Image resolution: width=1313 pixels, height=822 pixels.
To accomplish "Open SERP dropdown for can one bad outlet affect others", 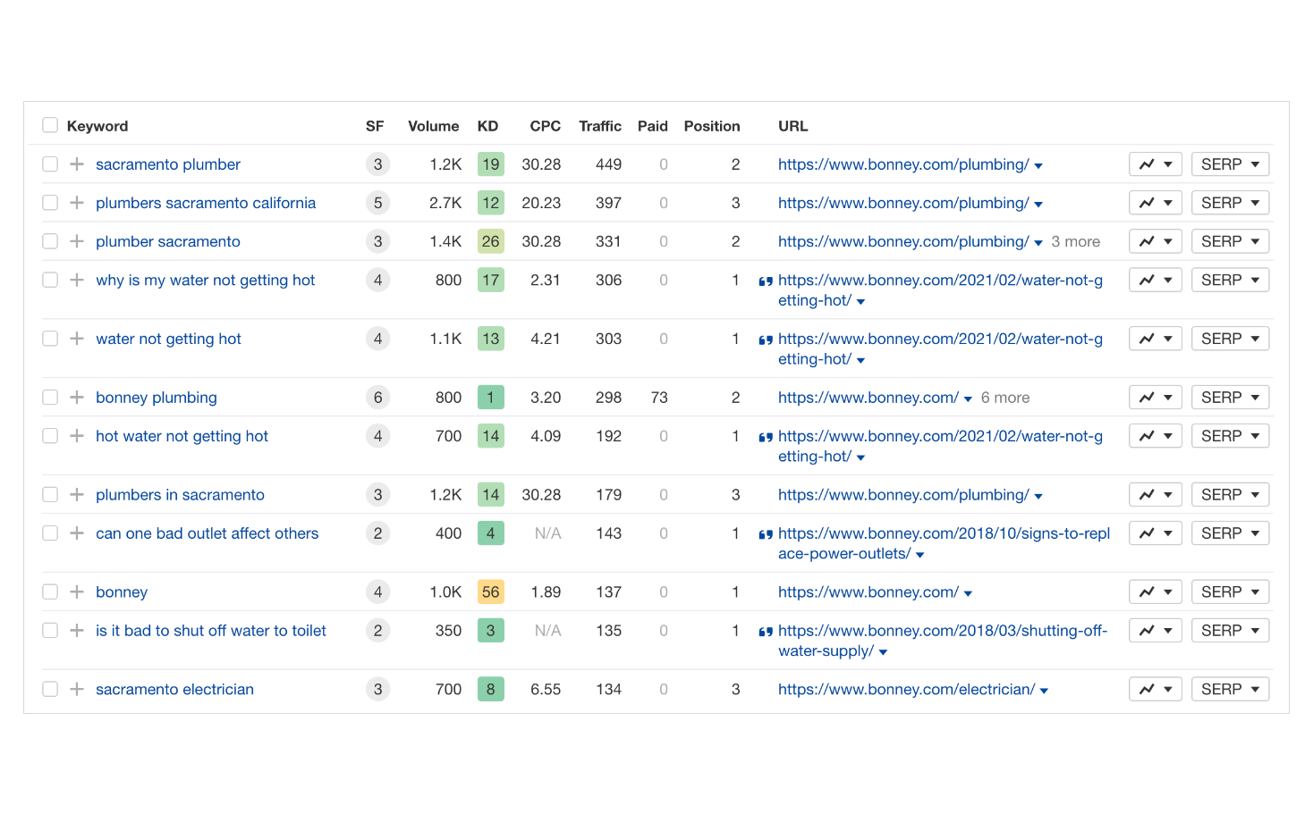I will click(1230, 533).
